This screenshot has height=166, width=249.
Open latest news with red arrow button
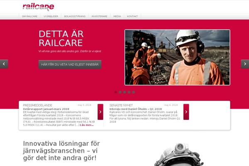tap(186, 112)
